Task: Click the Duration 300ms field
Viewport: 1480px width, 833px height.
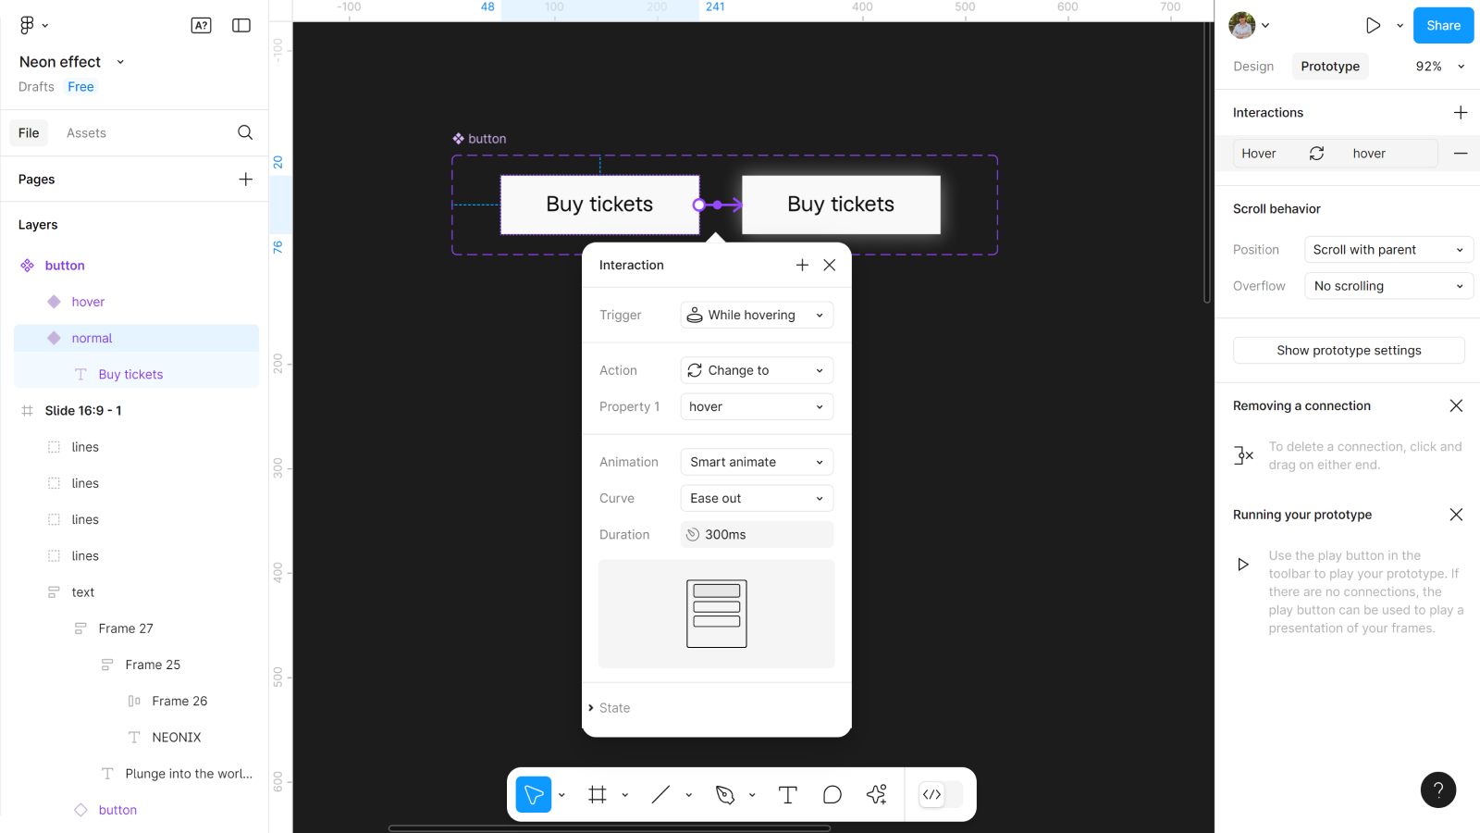Action: pos(757,535)
